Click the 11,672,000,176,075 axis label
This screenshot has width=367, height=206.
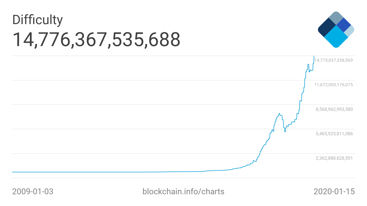334,85
